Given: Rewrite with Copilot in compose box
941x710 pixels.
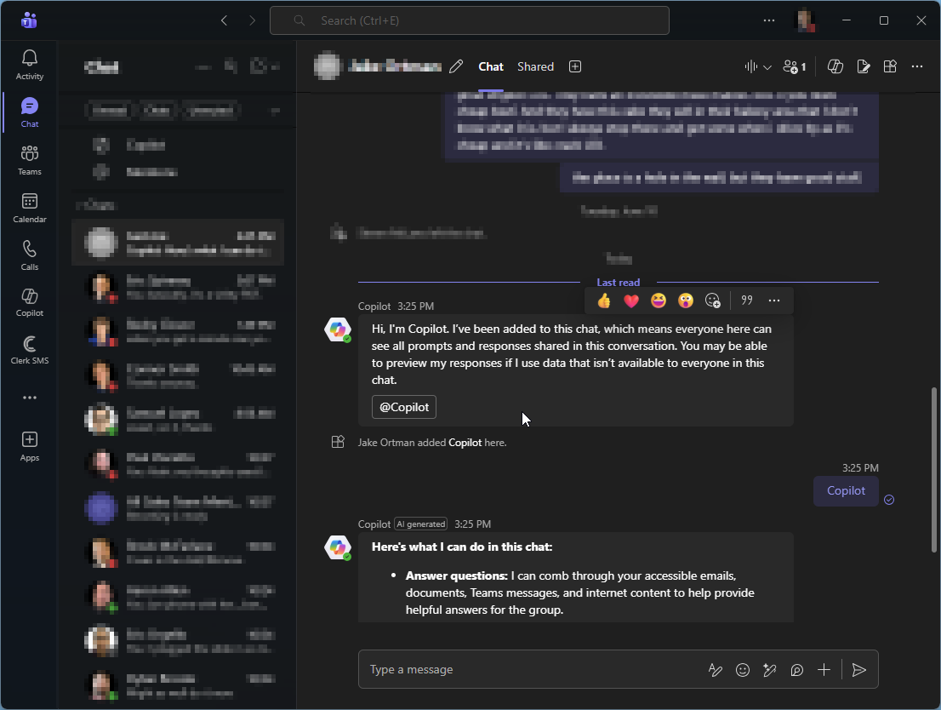Looking at the screenshot, I should (x=769, y=670).
